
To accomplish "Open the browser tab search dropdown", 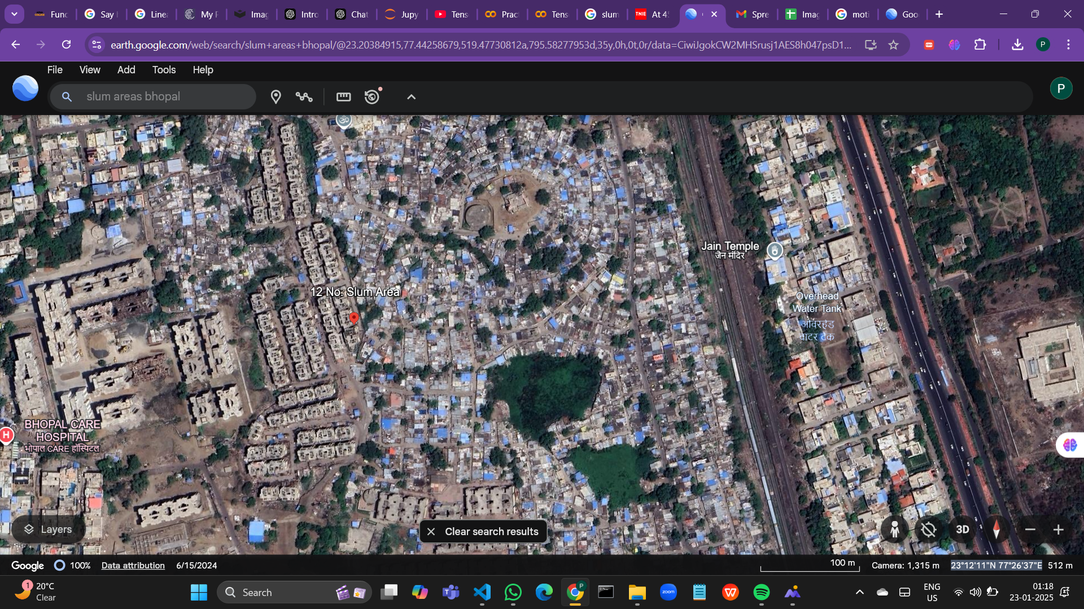I will [14, 14].
